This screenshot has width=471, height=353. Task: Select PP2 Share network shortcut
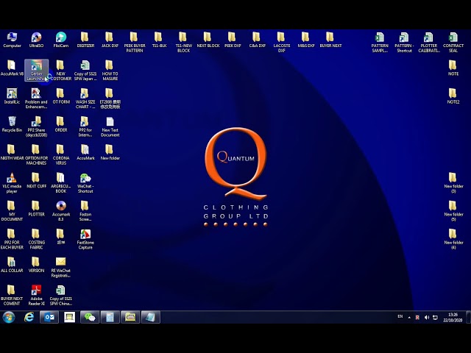[36, 126]
